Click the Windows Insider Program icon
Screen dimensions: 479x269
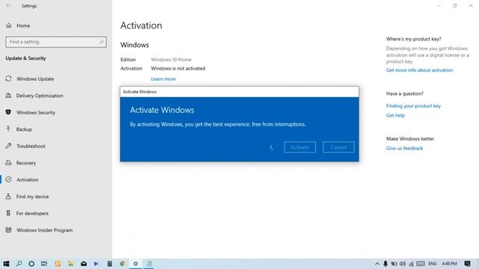click(x=8, y=230)
